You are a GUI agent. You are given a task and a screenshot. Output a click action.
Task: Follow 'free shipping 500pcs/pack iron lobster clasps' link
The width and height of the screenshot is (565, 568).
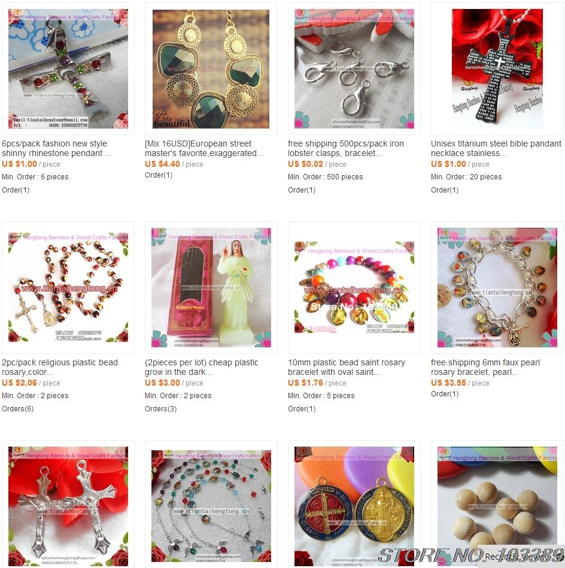point(346,148)
